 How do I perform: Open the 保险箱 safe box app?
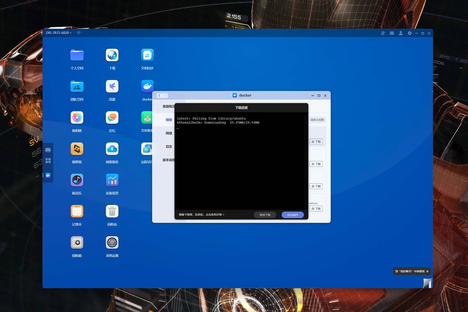77,243
